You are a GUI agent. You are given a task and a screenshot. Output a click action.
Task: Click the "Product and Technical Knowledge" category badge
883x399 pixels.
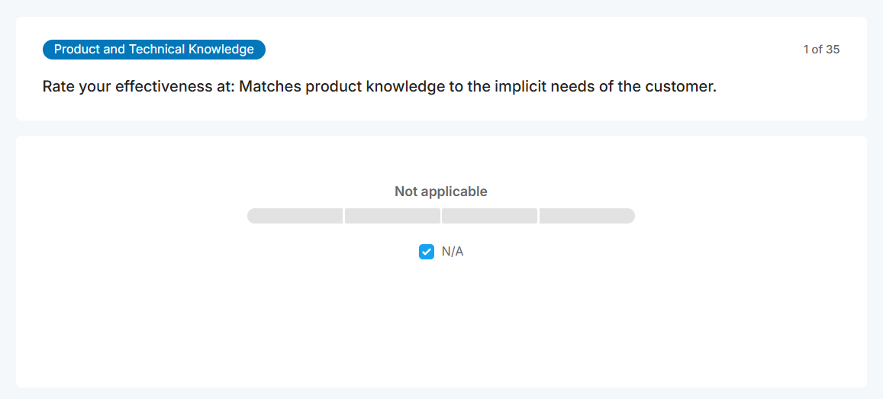pyautogui.click(x=153, y=50)
